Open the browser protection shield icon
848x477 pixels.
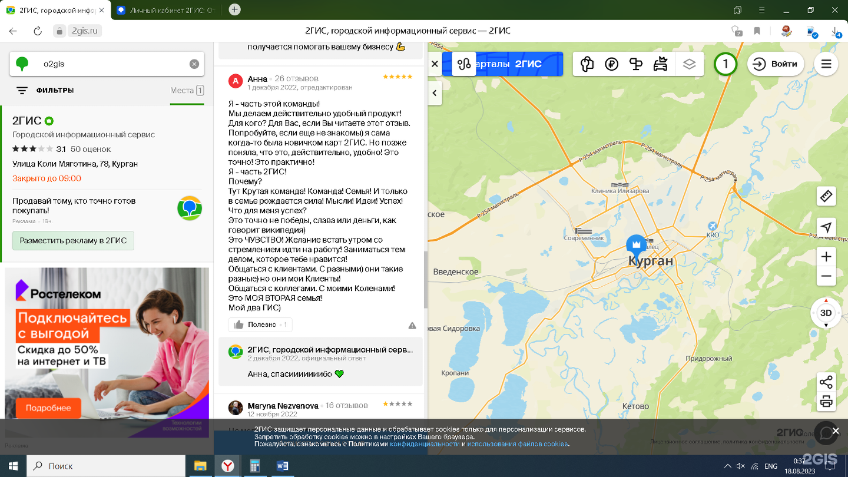coord(736,31)
